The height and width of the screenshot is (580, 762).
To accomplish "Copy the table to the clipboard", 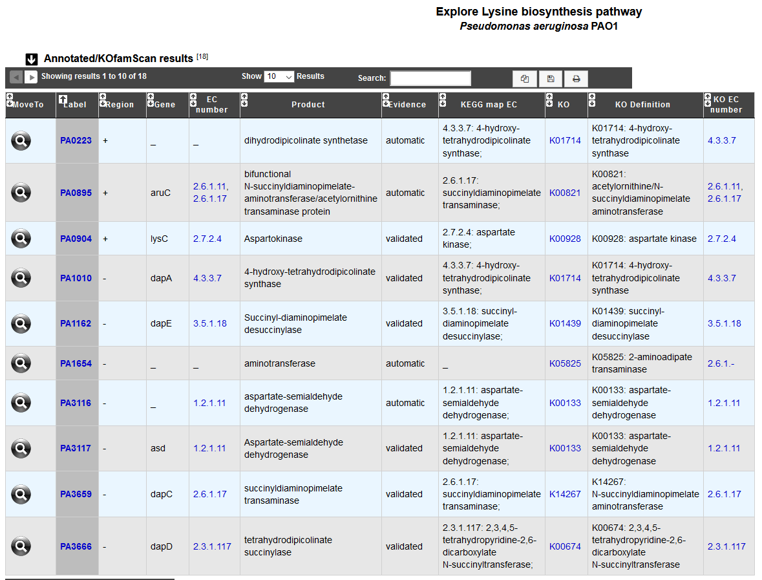I will pyautogui.click(x=525, y=79).
